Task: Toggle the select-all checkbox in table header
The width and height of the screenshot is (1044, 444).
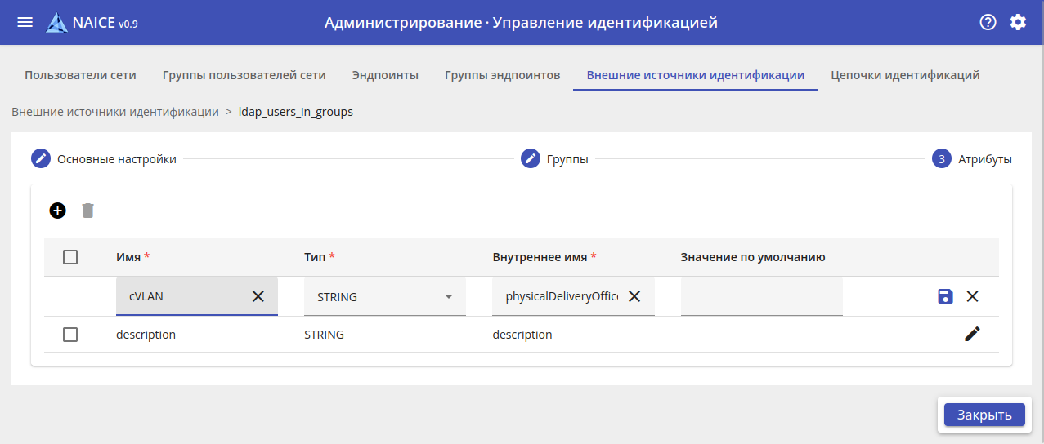Action: click(70, 257)
